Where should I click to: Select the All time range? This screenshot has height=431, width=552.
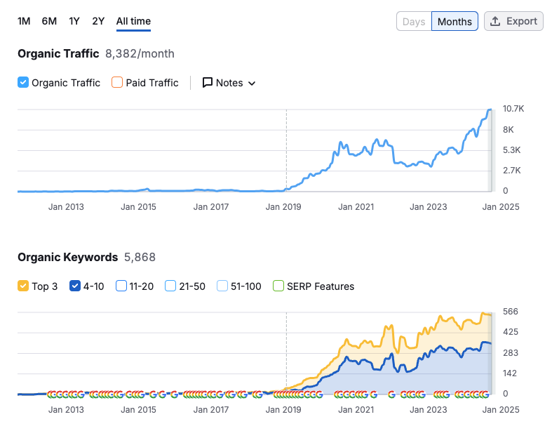tap(133, 21)
